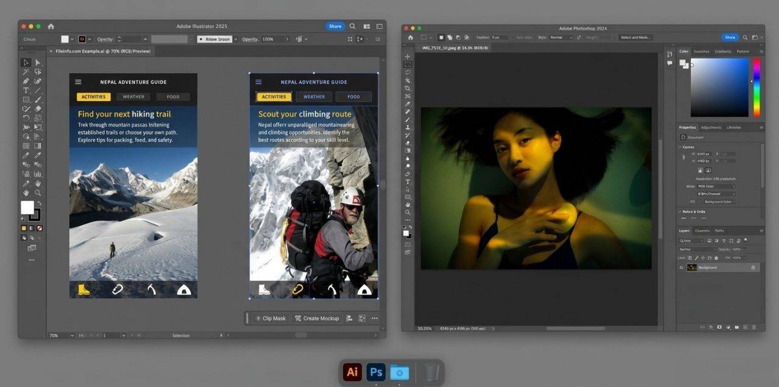Viewport: 779px width, 387px height.
Task: Click the Illustrator Home icon
Action: point(51,26)
